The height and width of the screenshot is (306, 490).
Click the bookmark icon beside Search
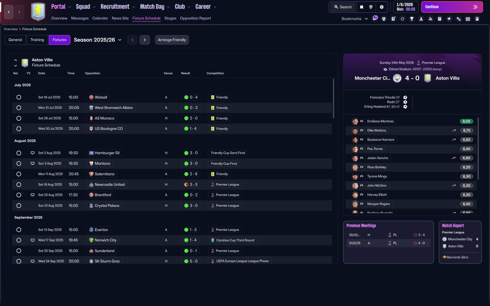362,7
